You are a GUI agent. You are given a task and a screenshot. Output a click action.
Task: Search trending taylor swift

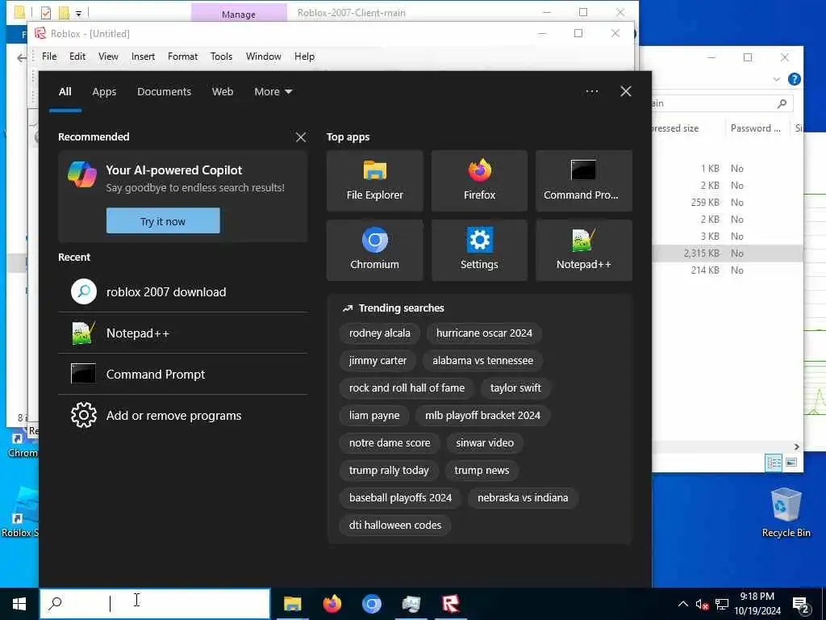click(x=515, y=388)
